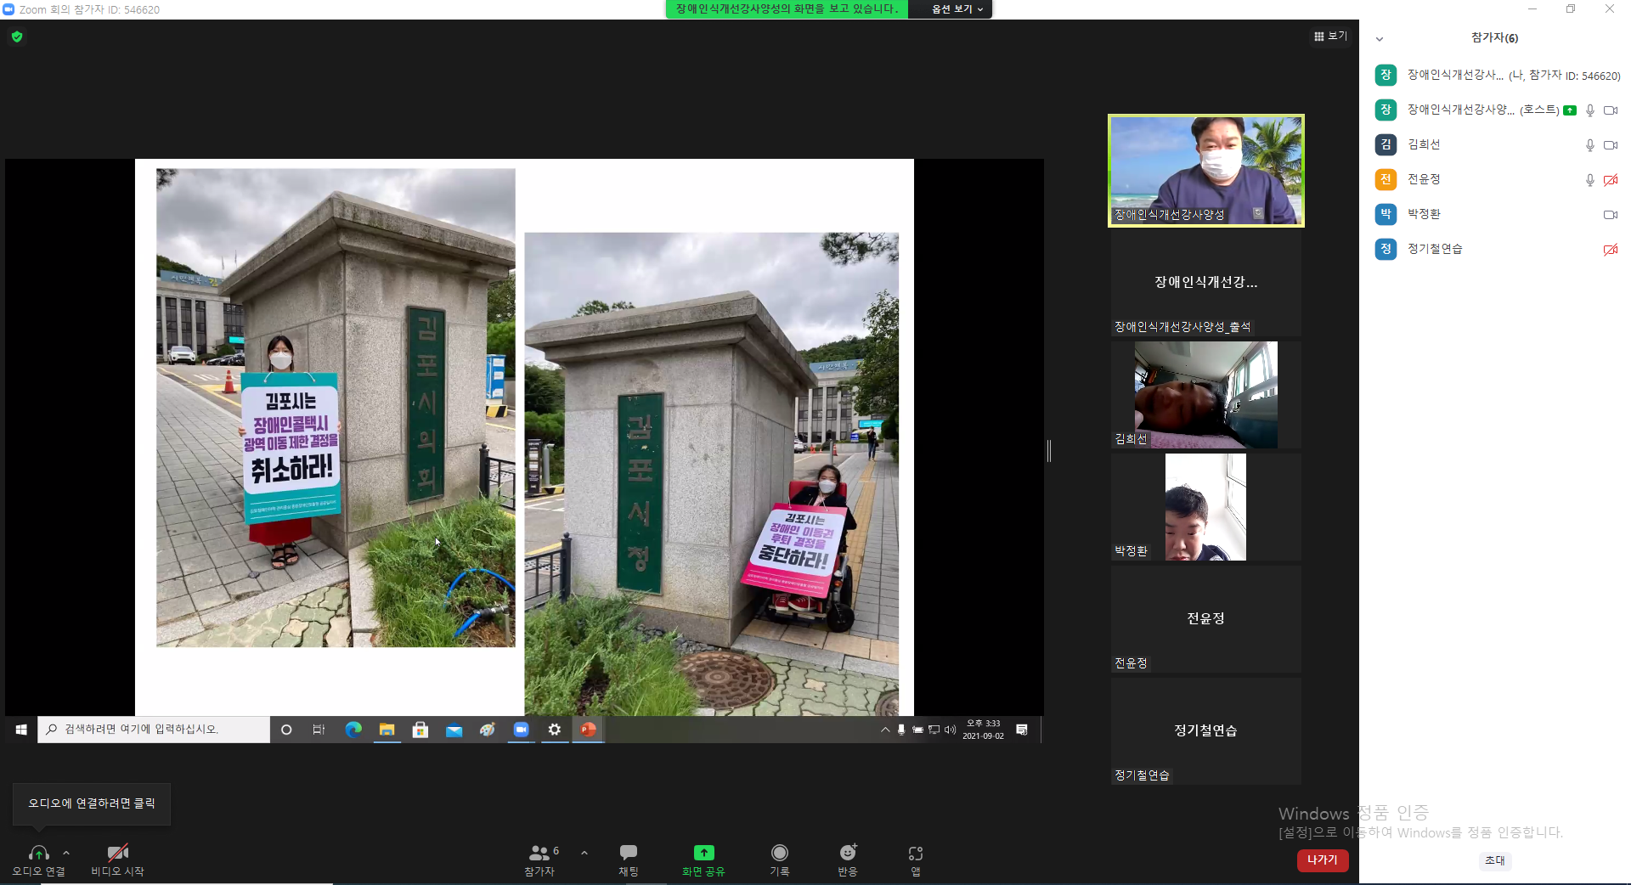
Task: Toggle microphone icon for 전윤정
Action: [x=1590, y=180]
